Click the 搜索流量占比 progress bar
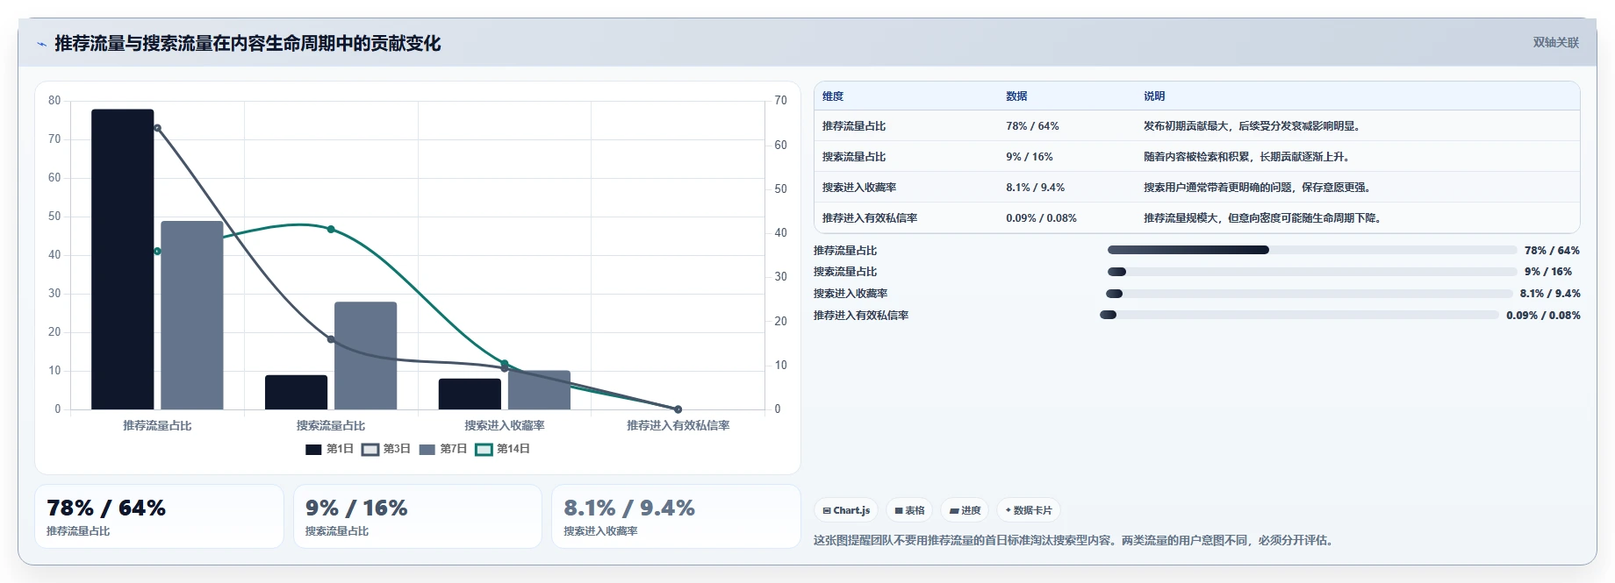Screen dimensions: 1615x583 click(x=1312, y=272)
